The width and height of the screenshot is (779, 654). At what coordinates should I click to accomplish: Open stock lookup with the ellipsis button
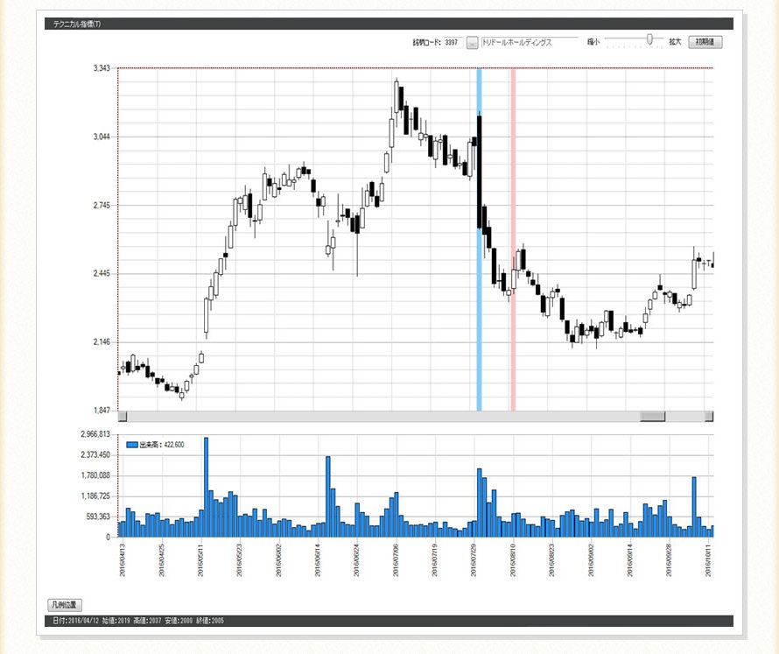click(x=472, y=42)
